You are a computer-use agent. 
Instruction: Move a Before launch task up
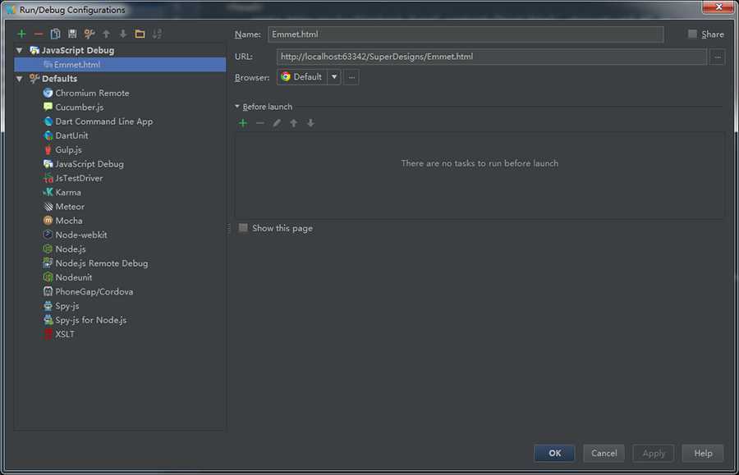click(x=294, y=123)
